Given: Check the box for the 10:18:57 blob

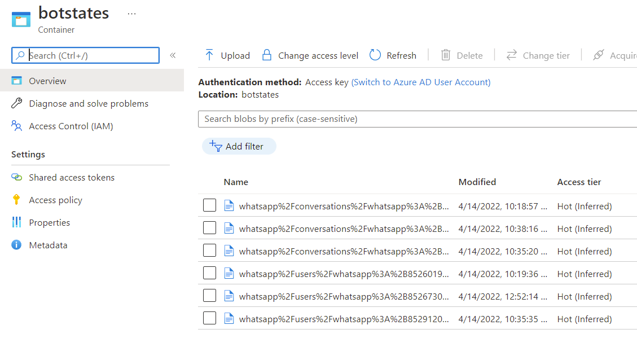Looking at the screenshot, I should (210, 205).
